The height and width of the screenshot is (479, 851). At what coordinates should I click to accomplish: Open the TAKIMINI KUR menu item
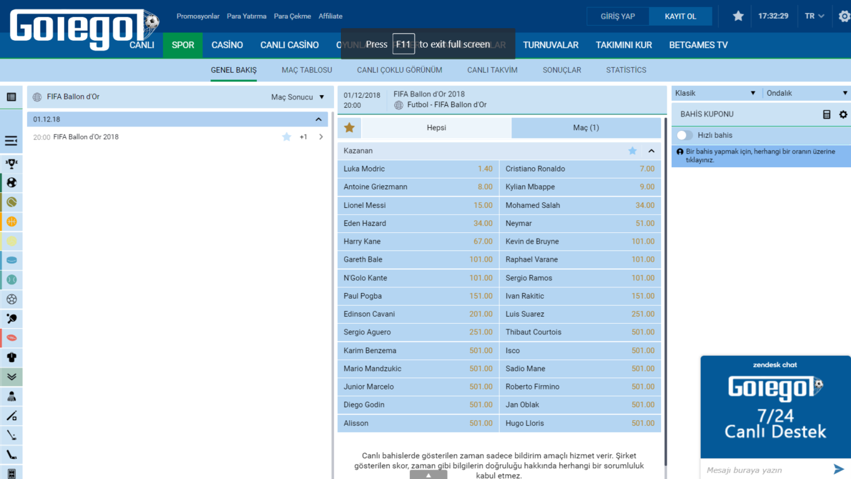coord(624,45)
